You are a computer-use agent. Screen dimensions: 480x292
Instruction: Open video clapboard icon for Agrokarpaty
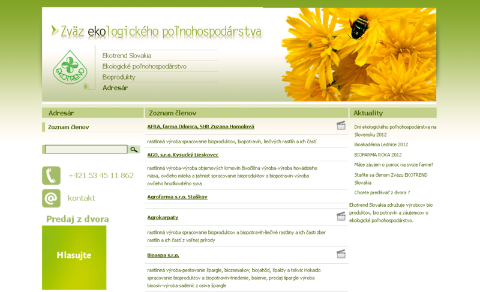[341, 216]
